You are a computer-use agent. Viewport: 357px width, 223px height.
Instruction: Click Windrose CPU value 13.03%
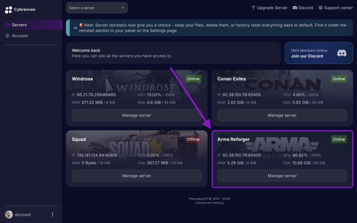(154, 95)
